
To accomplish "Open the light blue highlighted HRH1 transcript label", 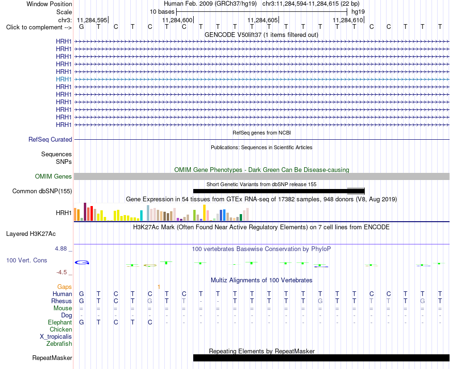I will pyautogui.click(x=64, y=79).
